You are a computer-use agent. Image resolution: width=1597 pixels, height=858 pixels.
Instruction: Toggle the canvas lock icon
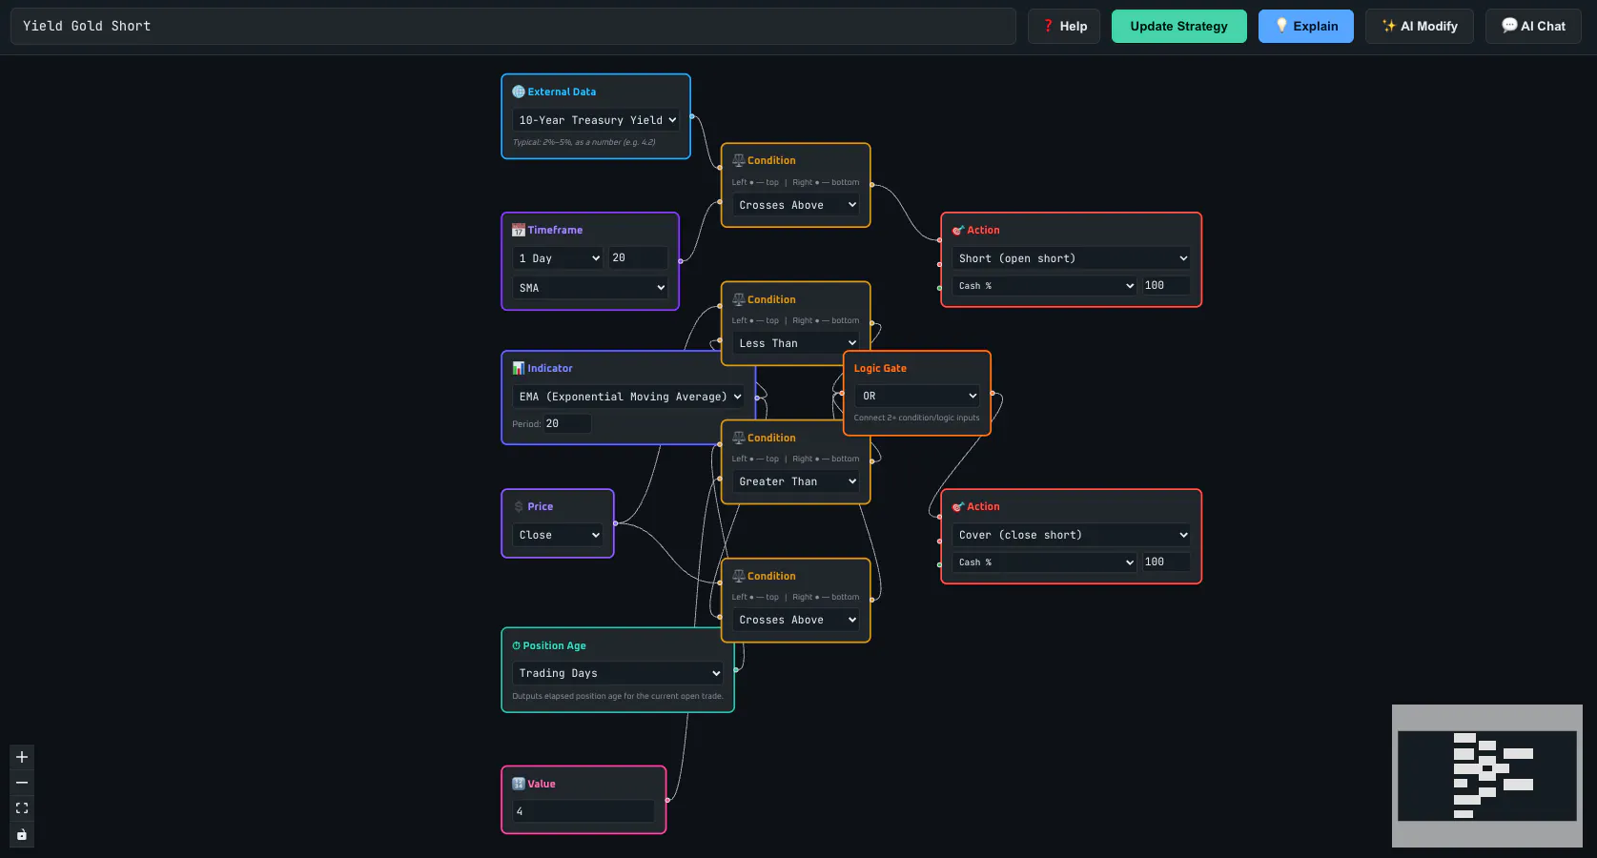click(22, 834)
